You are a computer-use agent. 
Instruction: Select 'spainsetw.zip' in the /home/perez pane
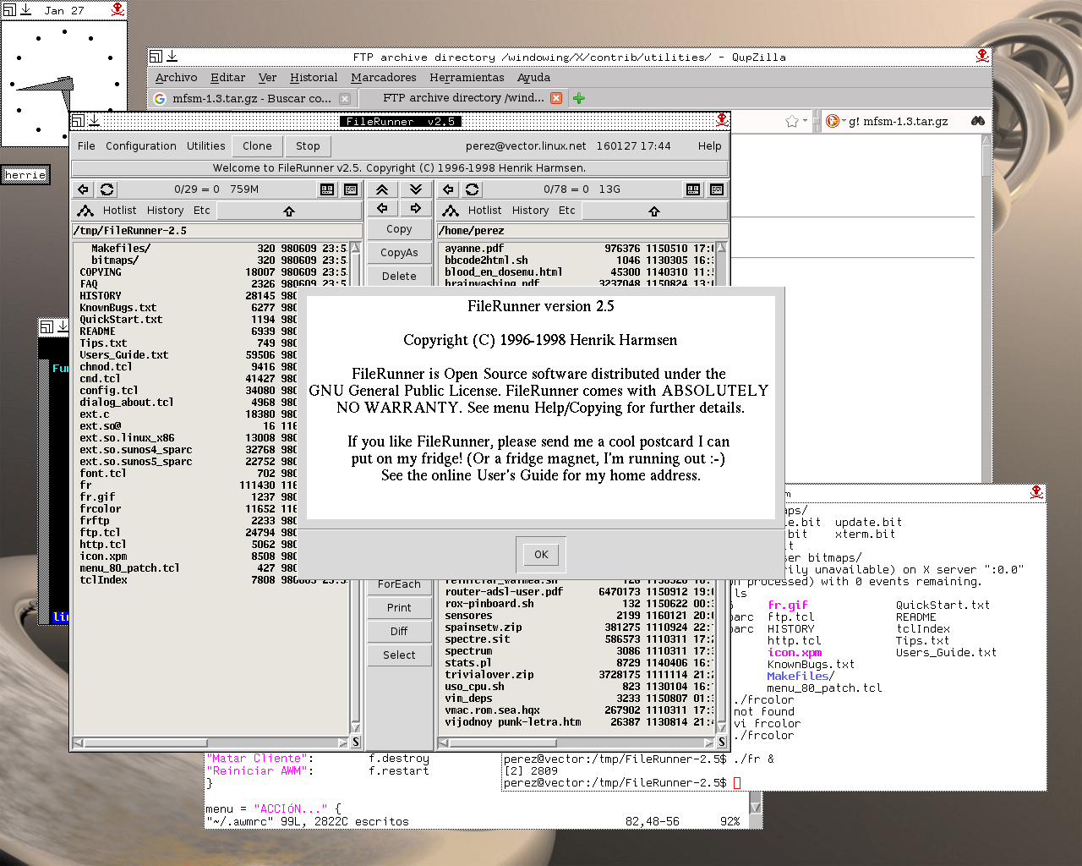coord(484,628)
